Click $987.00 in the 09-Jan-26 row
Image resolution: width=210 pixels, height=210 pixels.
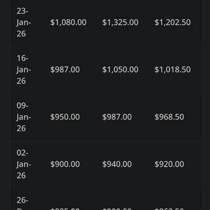tap(117, 117)
